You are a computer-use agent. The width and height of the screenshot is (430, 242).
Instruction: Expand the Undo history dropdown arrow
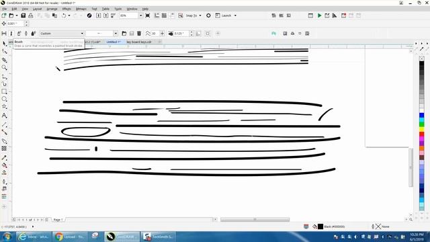click(69, 15)
